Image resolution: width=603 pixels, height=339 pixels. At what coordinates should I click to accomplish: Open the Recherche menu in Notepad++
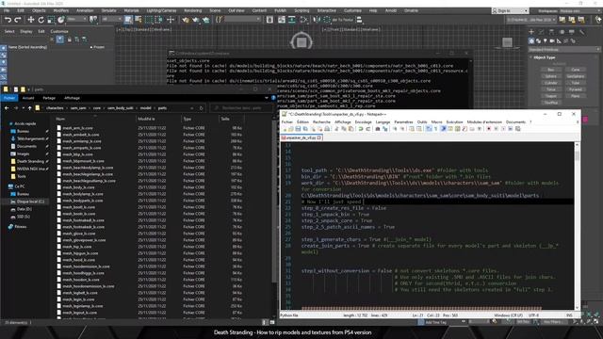point(321,121)
